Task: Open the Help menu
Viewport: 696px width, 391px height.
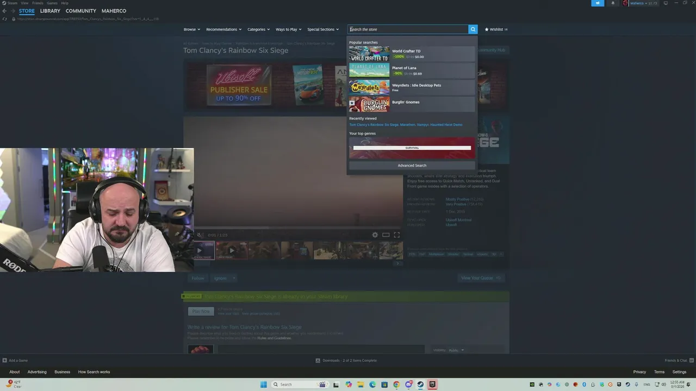Action: (65, 3)
